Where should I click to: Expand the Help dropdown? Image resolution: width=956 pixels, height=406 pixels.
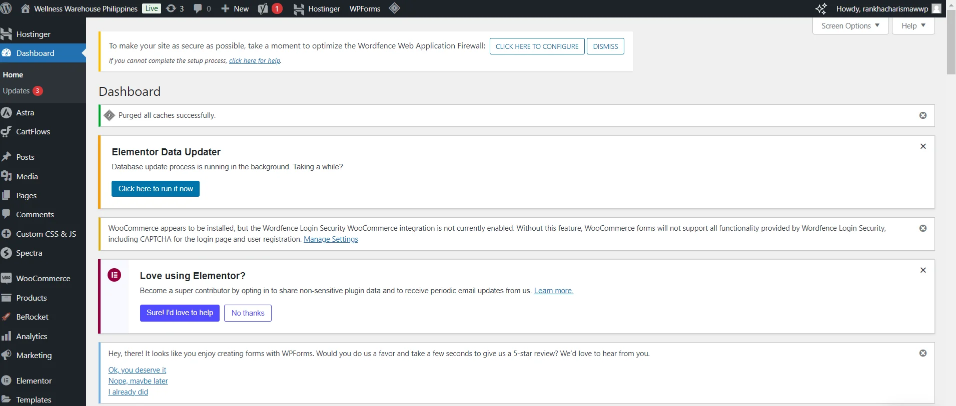click(913, 26)
